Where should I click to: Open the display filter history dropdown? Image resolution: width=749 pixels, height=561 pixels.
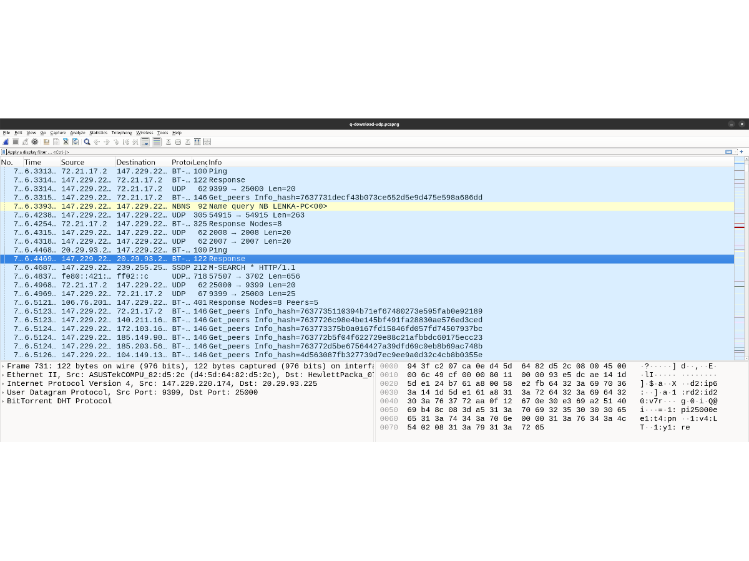pos(728,152)
